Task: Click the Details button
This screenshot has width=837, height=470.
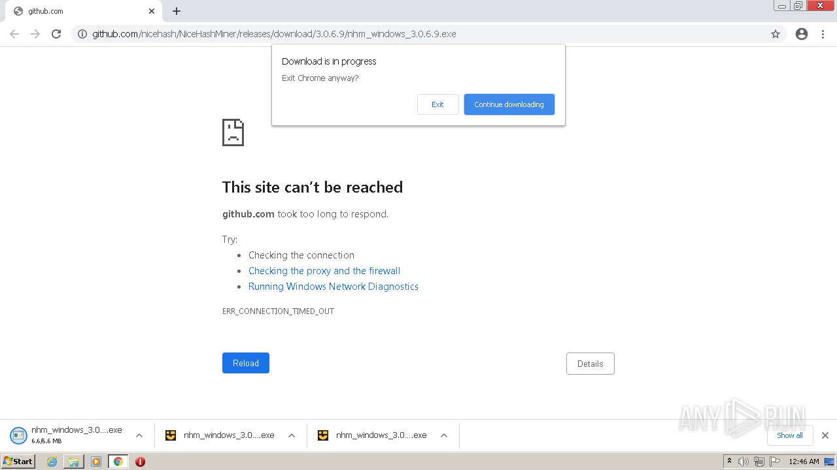Action: click(590, 364)
